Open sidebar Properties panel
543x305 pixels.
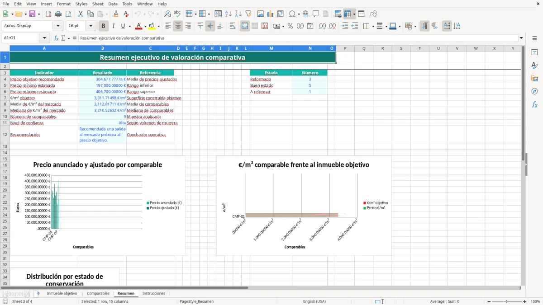534,52
